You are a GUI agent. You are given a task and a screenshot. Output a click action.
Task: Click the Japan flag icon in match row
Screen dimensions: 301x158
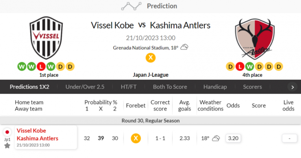7,132
